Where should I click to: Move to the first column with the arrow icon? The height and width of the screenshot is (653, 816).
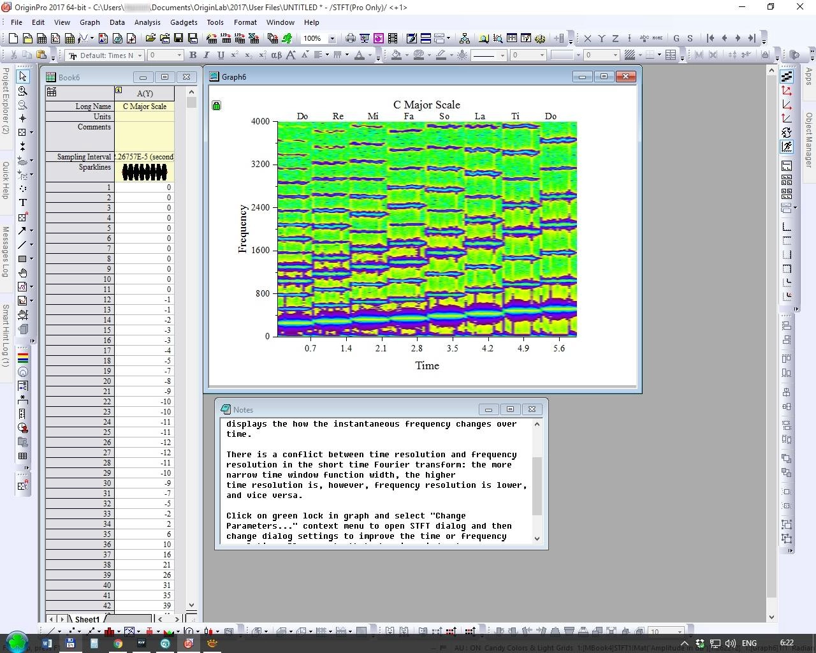(x=710, y=38)
